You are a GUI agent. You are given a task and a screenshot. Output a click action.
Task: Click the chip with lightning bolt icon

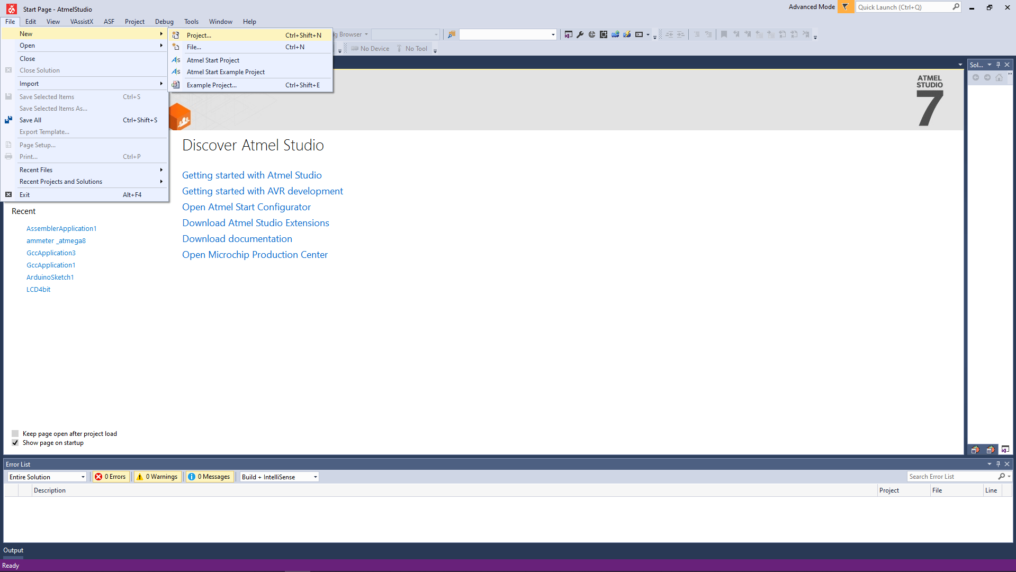[x=627, y=34]
